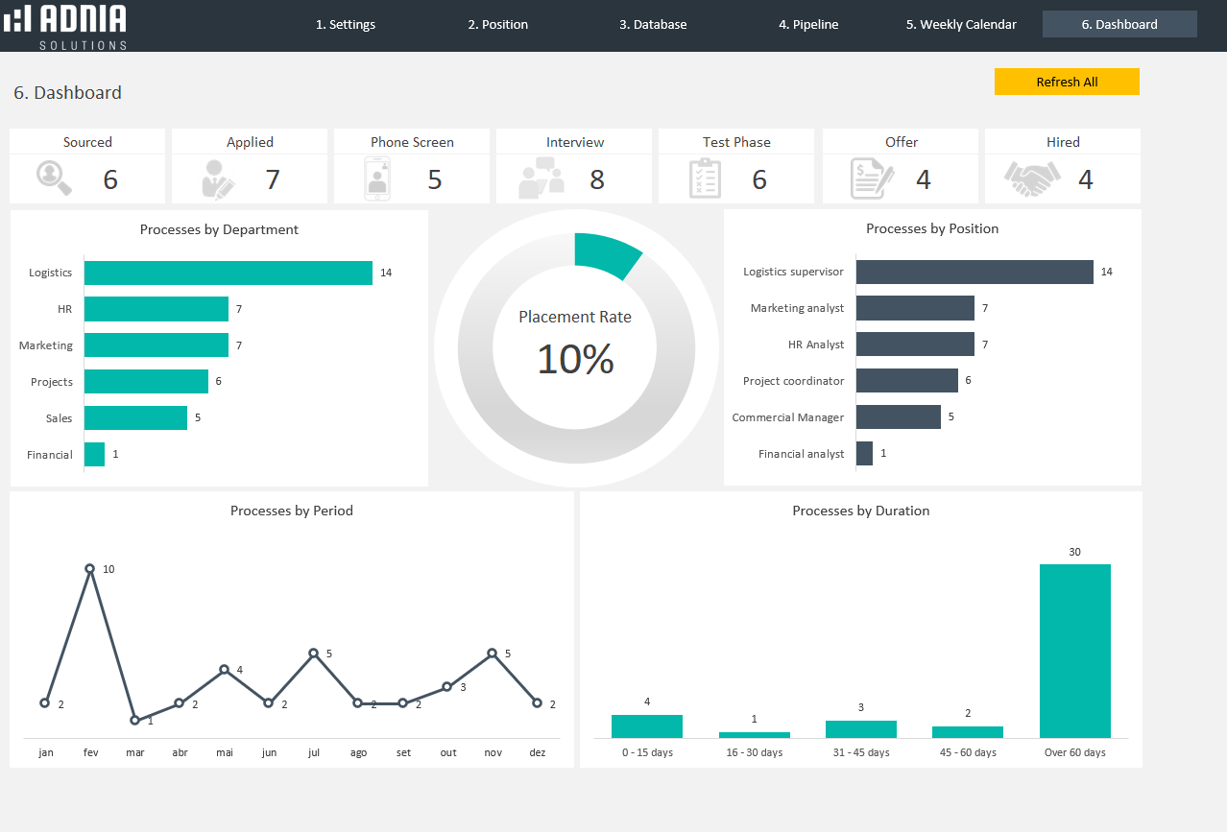Click the Adnia Solutions logo
The image size is (1227, 832).
pos(65,25)
